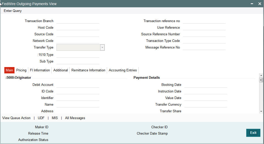Image resolution: width=264 pixels, height=144 pixels.
Task: Click the Maker ID label
Action: pos(42,127)
